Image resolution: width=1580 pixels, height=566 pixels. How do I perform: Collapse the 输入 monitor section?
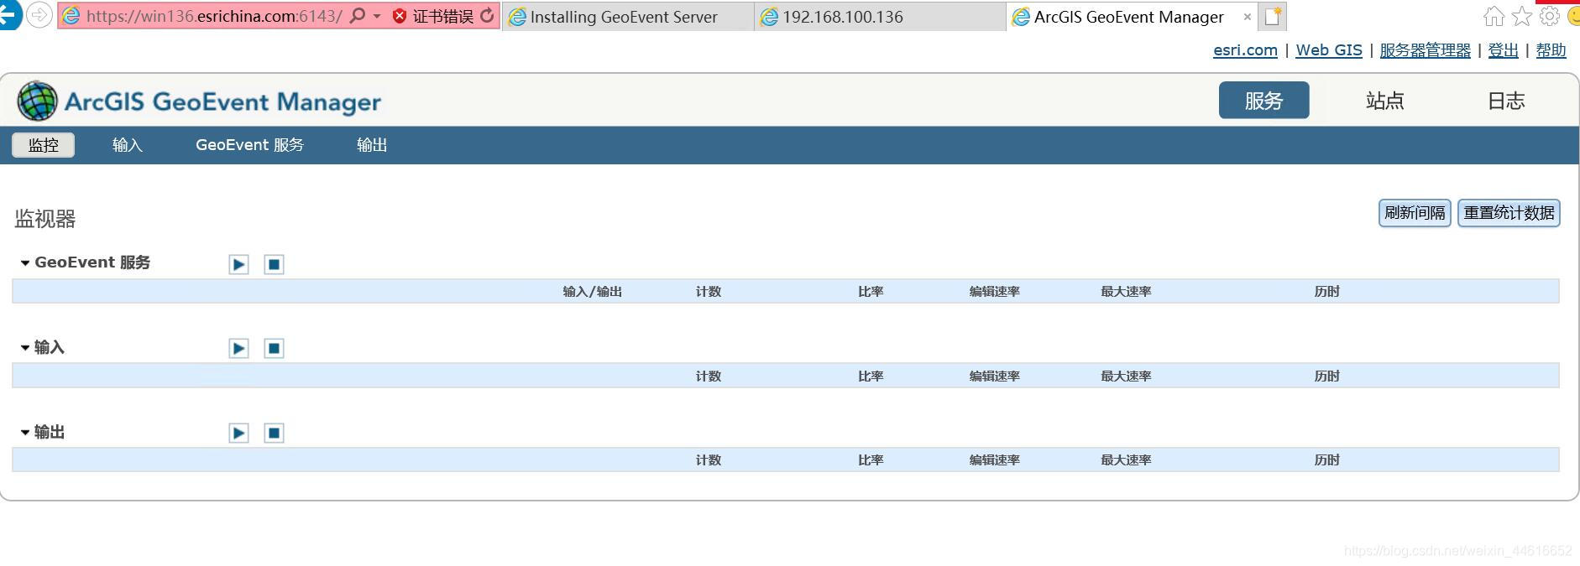(25, 348)
